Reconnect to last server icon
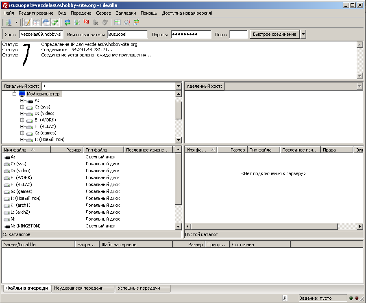 [105, 22]
